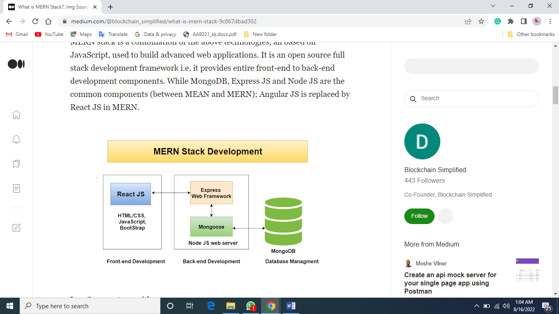This screenshot has width=559, height=314.
Task: Open the New folder bookmarks folder
Action: click(260, 34)
